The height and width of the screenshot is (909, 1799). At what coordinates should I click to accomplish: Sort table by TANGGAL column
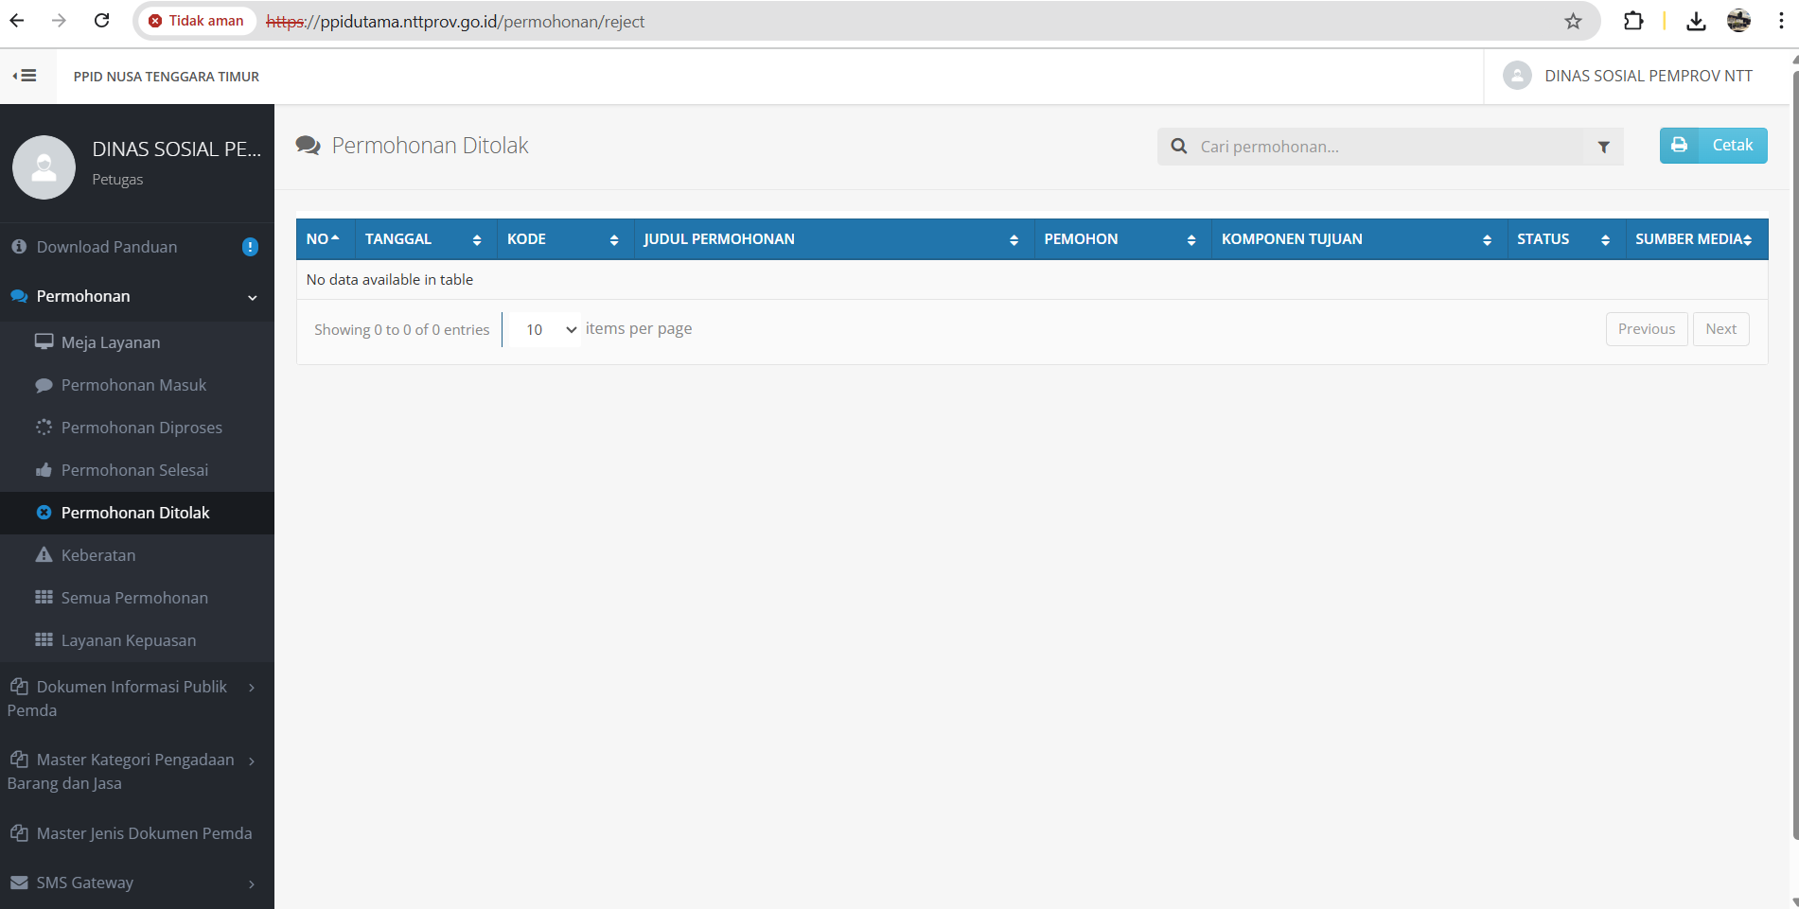(424, 239)
